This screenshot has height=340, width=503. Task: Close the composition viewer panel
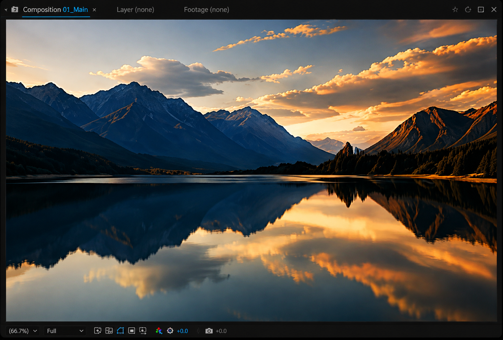494,10
